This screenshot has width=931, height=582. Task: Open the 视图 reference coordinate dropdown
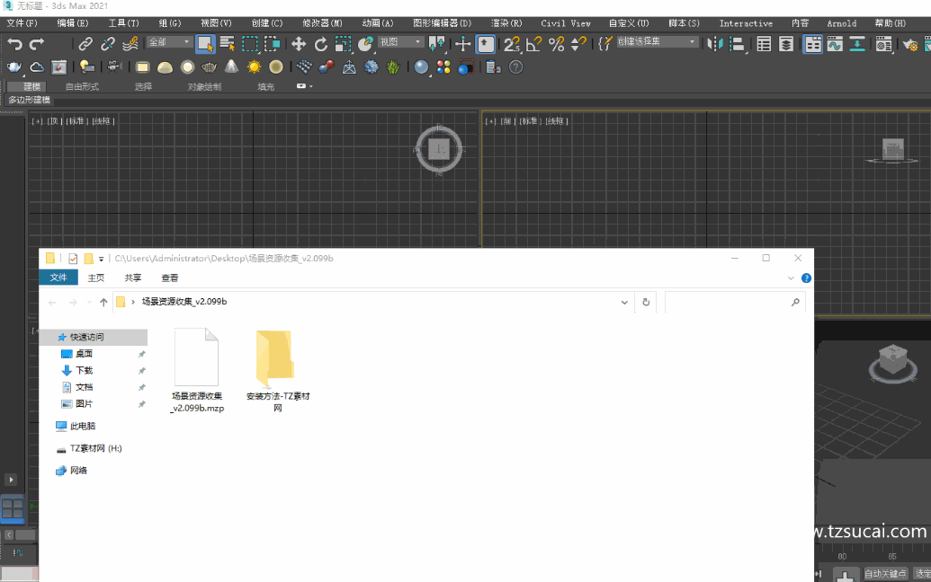click(x=400, y=42)
